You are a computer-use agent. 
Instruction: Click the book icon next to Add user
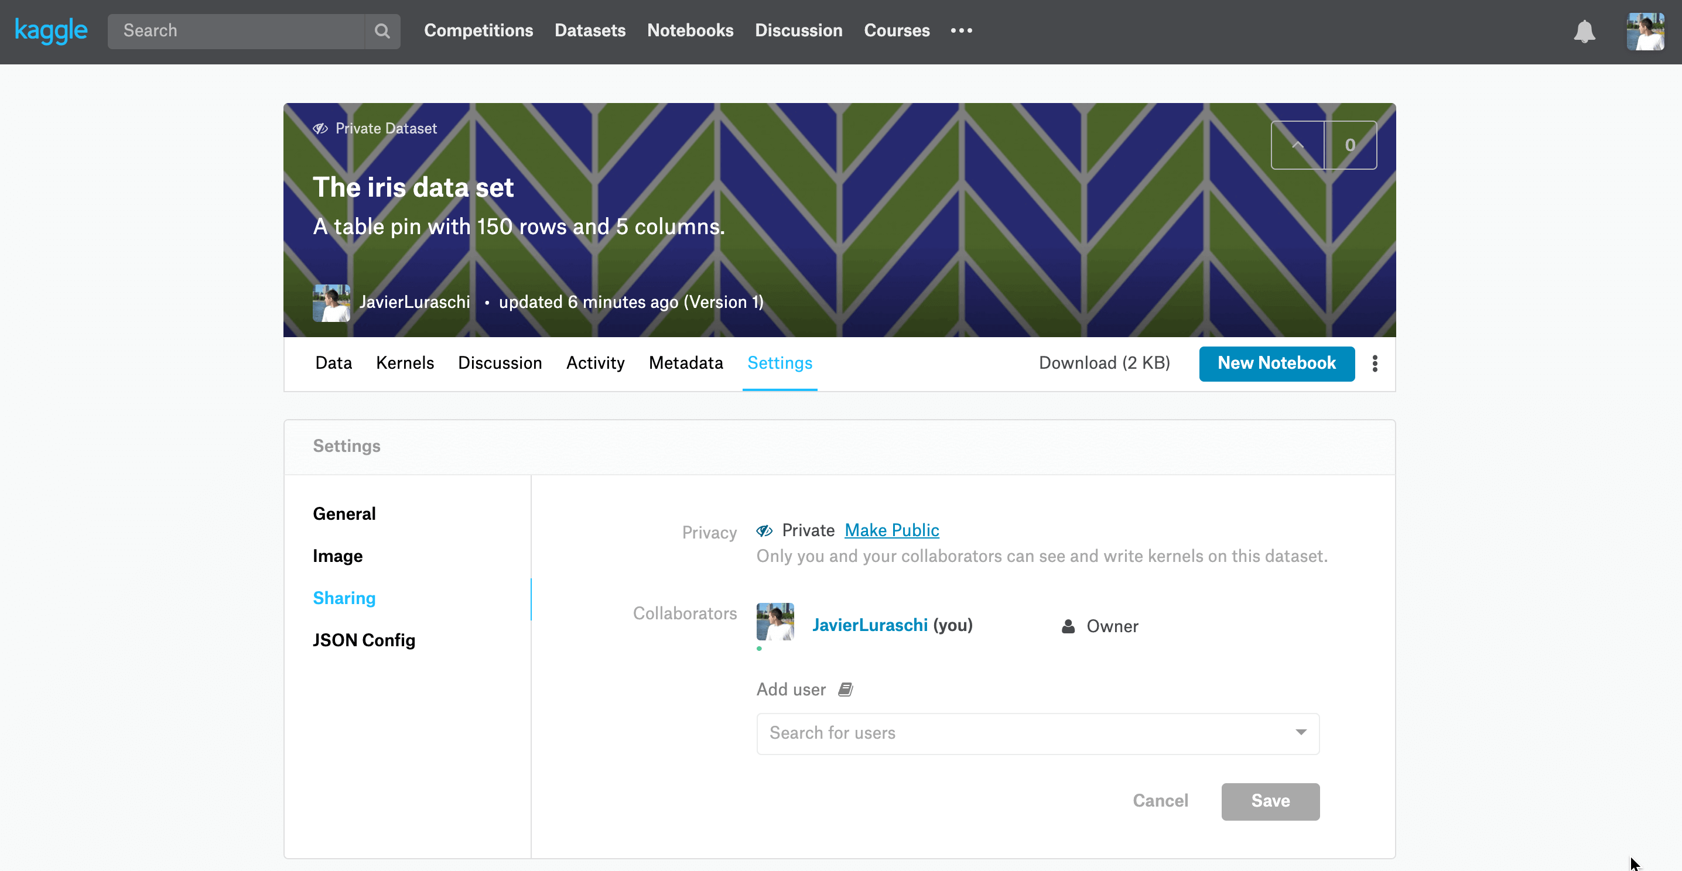[846, 689]
